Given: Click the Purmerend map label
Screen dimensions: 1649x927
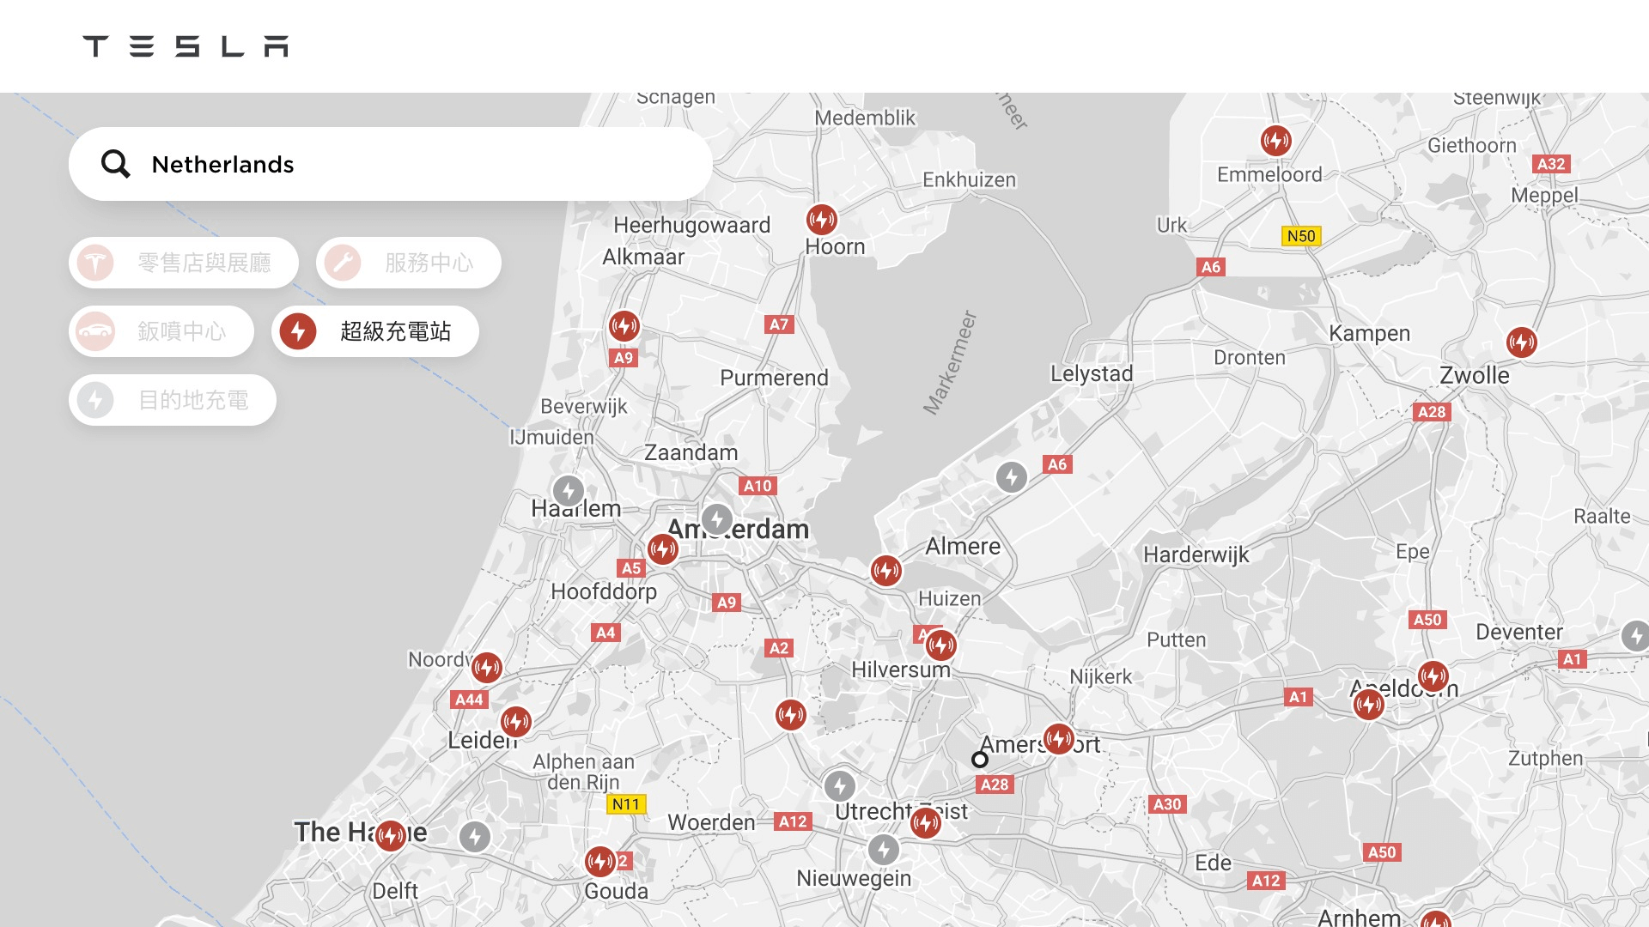Looking at the screenshot, I should point(774,378).
